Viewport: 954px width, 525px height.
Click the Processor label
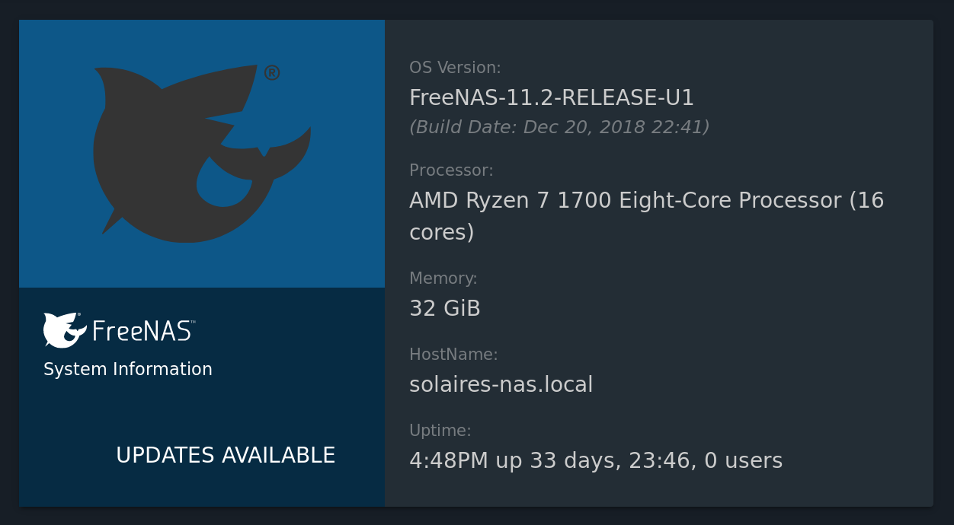(x=451, y=170)
